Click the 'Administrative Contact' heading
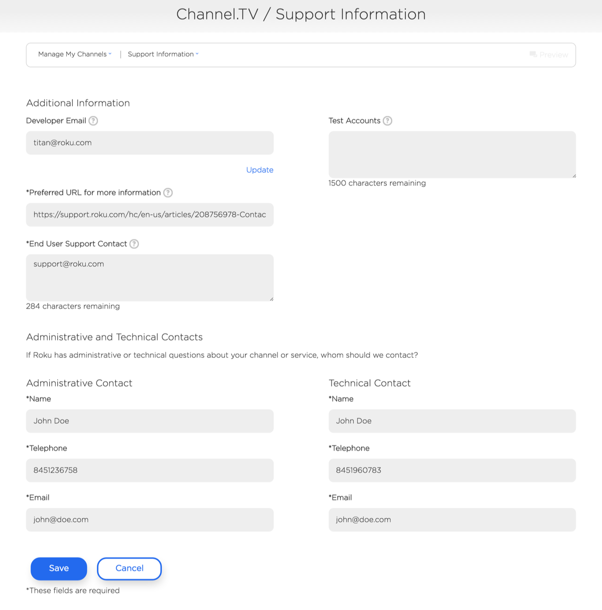602x610 pixels. pos(79,383)
